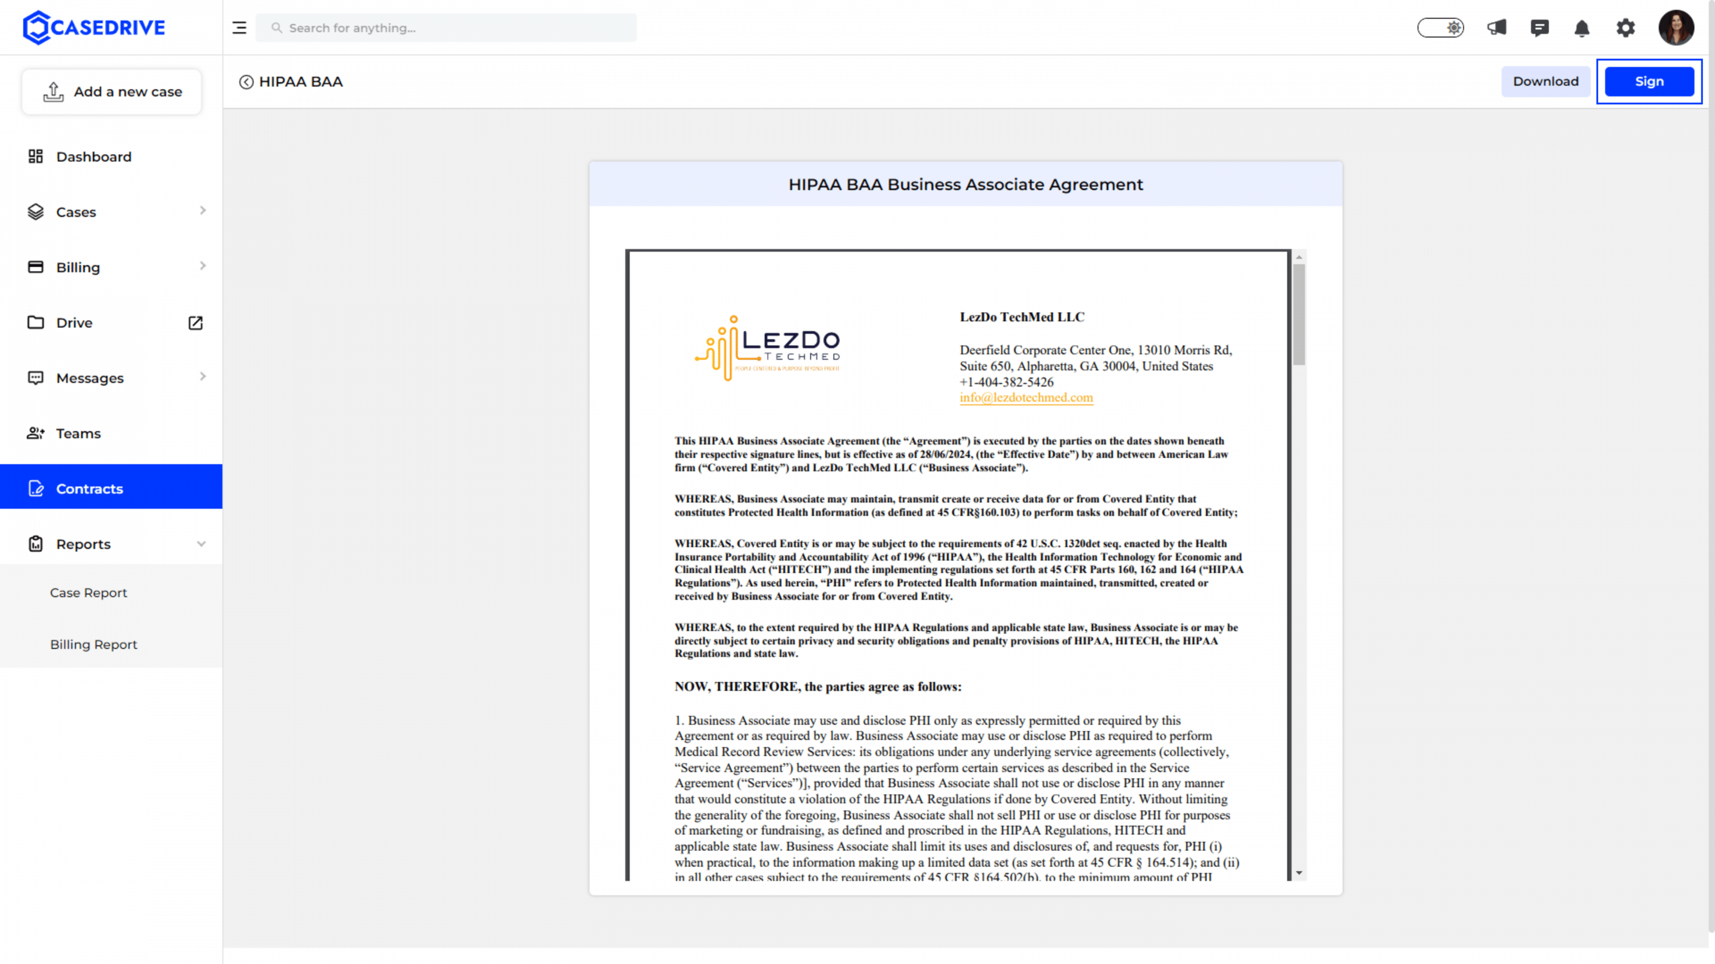Expand the Cases submenu chevron
Viewport: 1715px width, 964px height.
click(x=202, y=211)
